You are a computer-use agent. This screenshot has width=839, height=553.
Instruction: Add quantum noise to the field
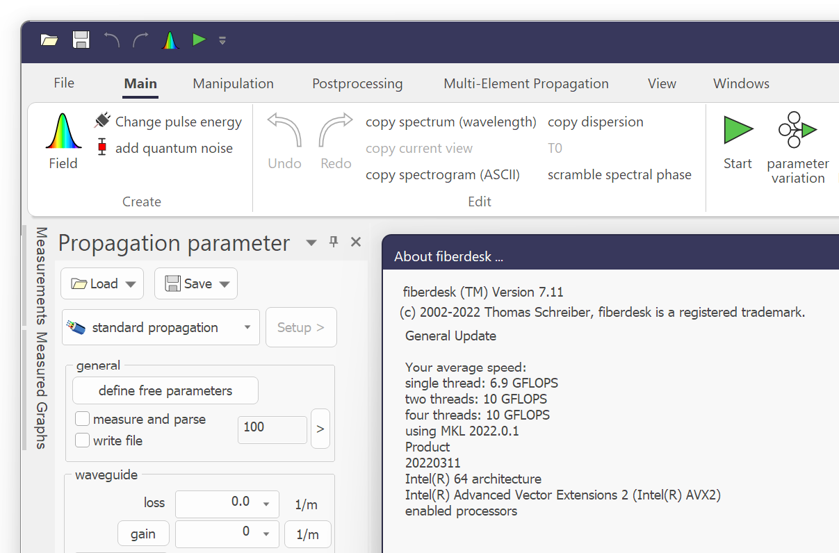[164, 148]
